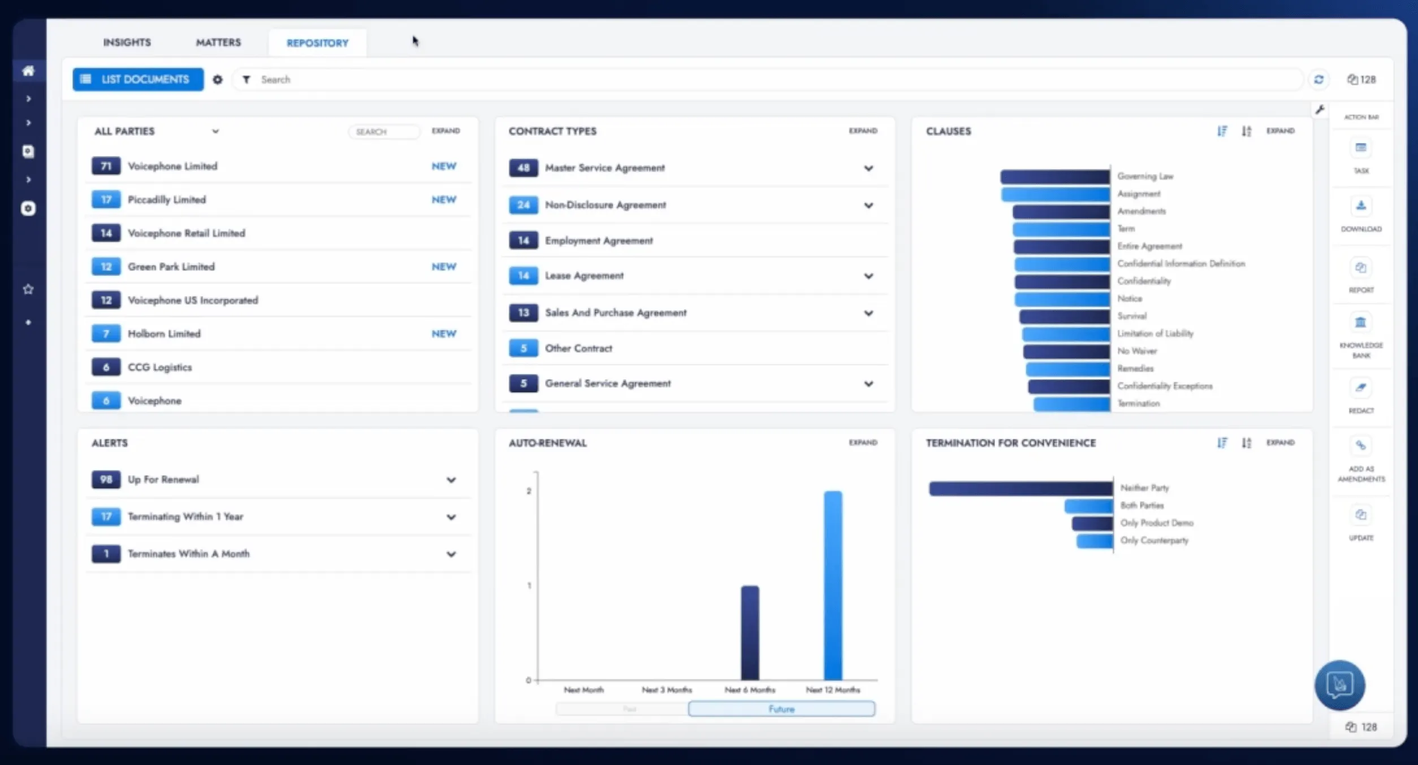Click the All Parties search box
This screenshot has height=765, width=1418.
tap(384, 132)
